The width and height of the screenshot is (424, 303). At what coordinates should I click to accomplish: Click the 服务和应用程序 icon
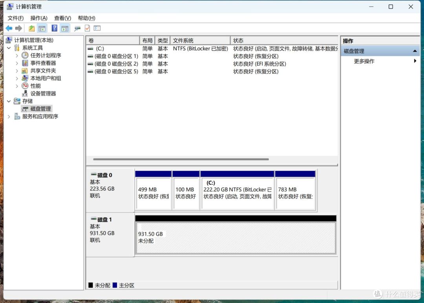pos(17,116)
